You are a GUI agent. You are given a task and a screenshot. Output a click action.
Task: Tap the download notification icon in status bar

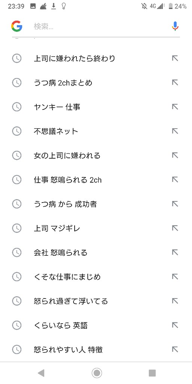coord(54,6)
